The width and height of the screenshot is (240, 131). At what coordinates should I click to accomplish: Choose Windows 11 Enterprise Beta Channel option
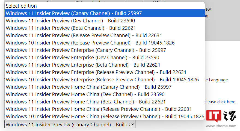point(83,65)
